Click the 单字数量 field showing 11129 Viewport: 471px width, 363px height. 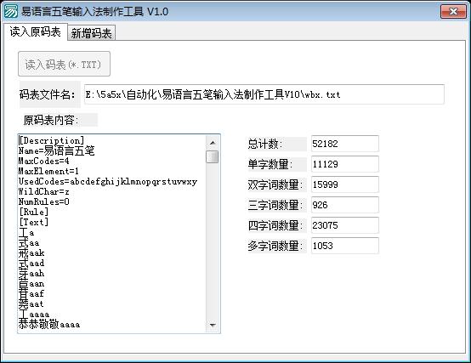click(x=345, y=164)
